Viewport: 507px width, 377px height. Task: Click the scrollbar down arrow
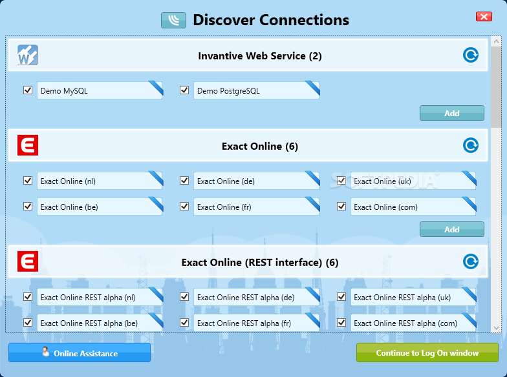496,328
